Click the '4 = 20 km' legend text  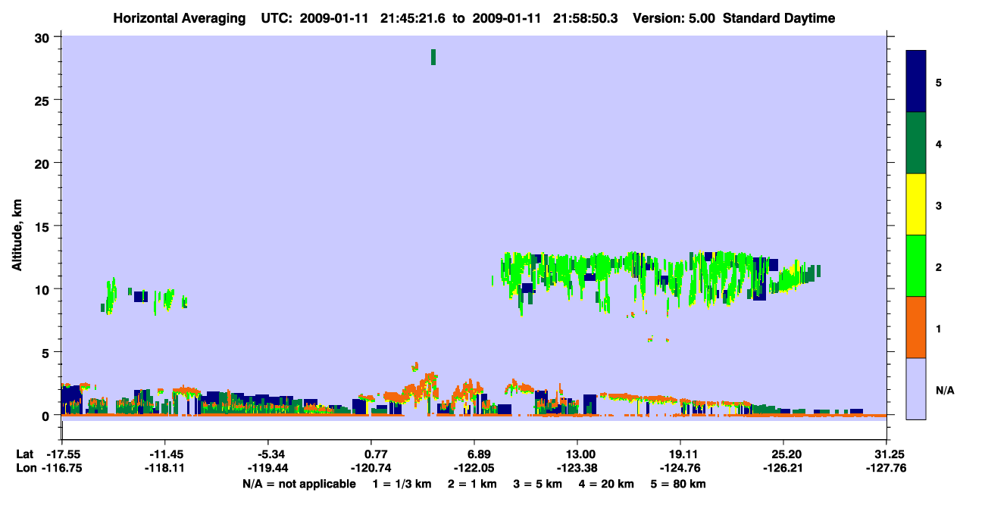(605, 484)
